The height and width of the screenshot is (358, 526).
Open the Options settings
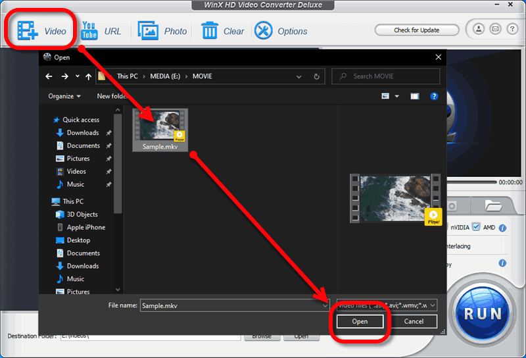[281, 31]
